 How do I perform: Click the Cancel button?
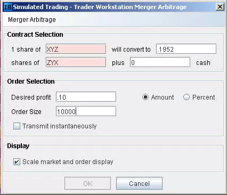139,183
